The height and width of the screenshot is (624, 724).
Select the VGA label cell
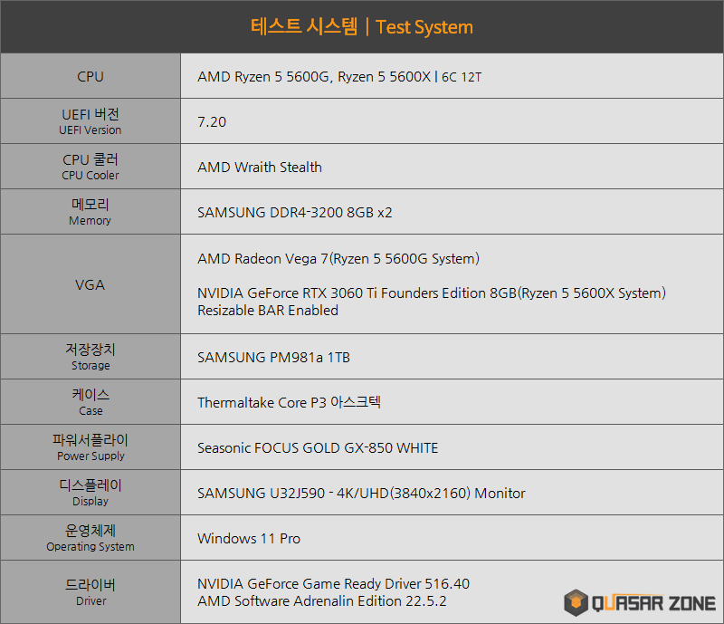coord(90,284)
